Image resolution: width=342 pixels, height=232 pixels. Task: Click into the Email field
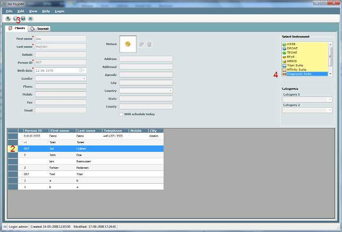pos(61,110)
